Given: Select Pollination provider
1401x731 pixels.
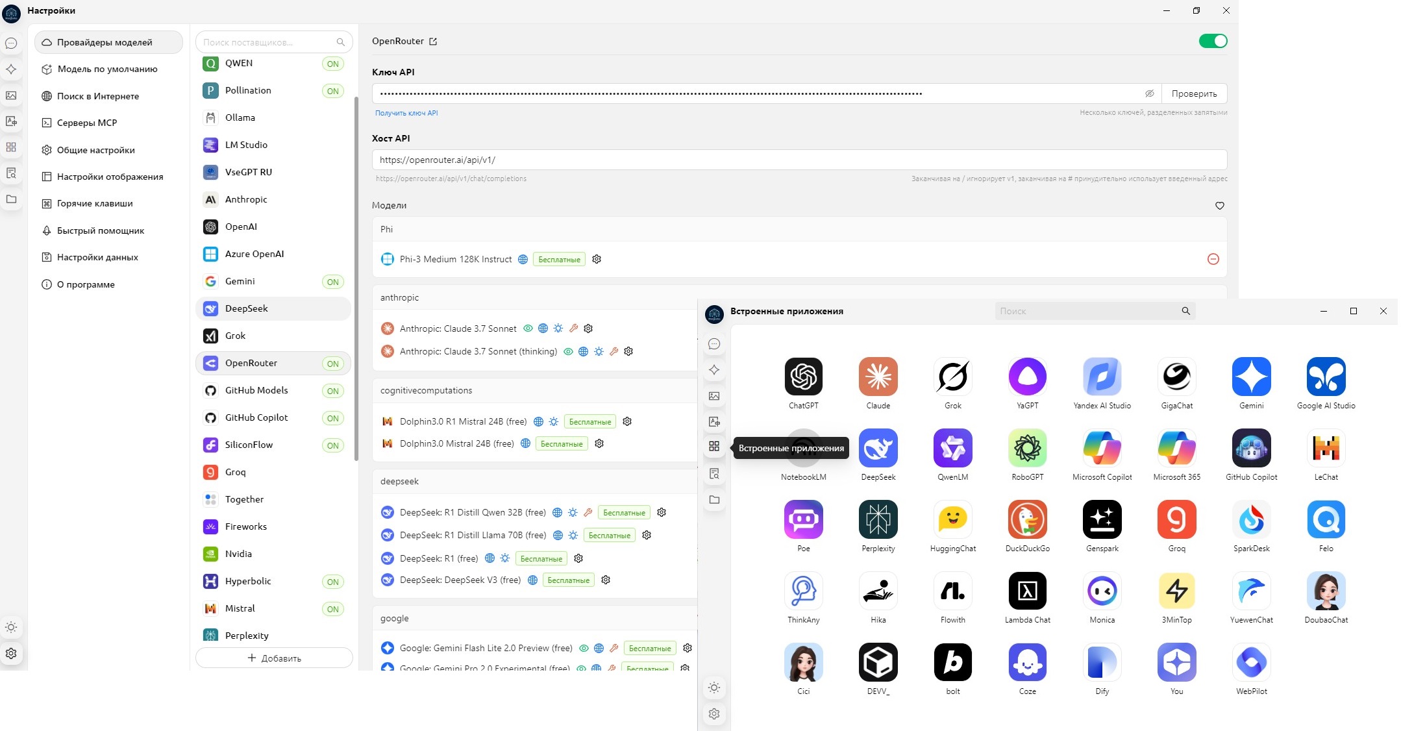Looking at the screenshot, I should [x=273, y=91].
